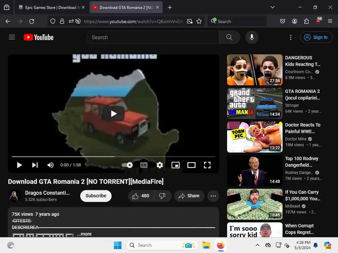Open DANGEROUS Kids Reacting video thumbnail
Image resolution: width=338 pixels, height=253 pixels.
coord(254,70)
